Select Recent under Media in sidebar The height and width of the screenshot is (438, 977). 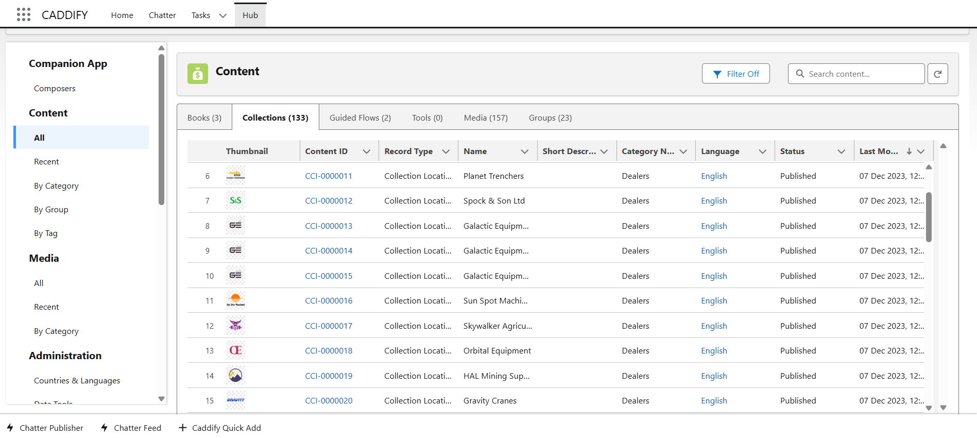[46, 307]
